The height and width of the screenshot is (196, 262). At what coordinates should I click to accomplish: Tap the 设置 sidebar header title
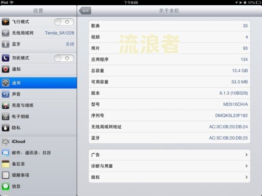coord(38,11)
